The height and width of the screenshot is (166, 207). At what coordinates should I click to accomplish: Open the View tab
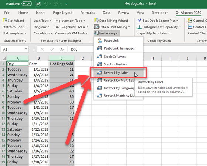tap(140, 13)
